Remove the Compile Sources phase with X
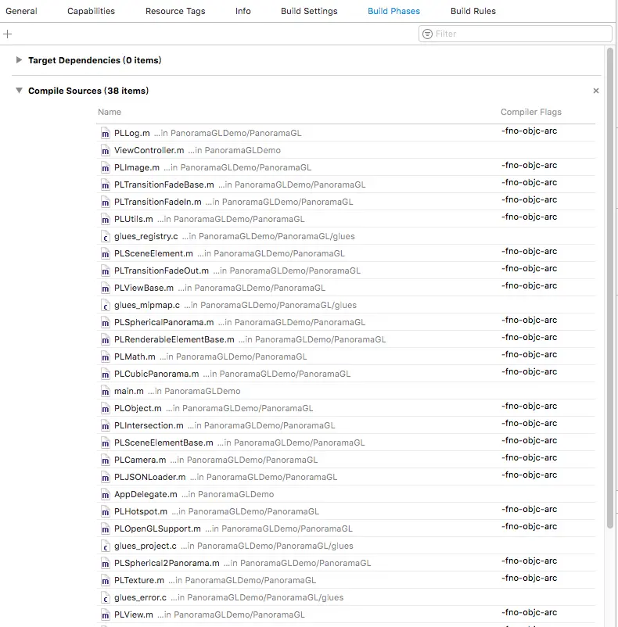Image resolution: width=618 pixels, height=627 pixels. pyautogui.click(x=596, y=91)
